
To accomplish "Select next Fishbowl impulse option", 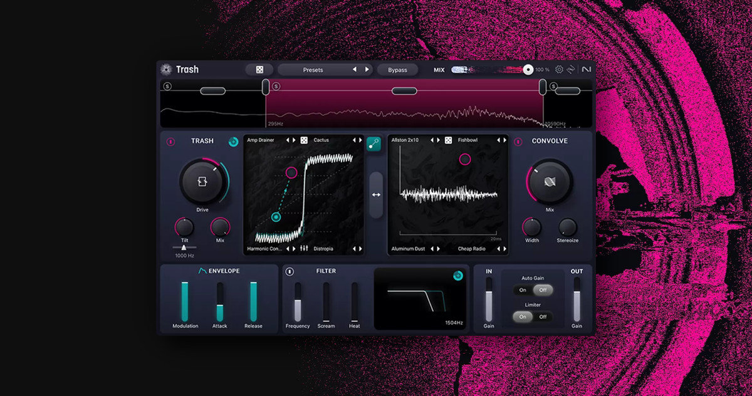I will coord(504,140).
